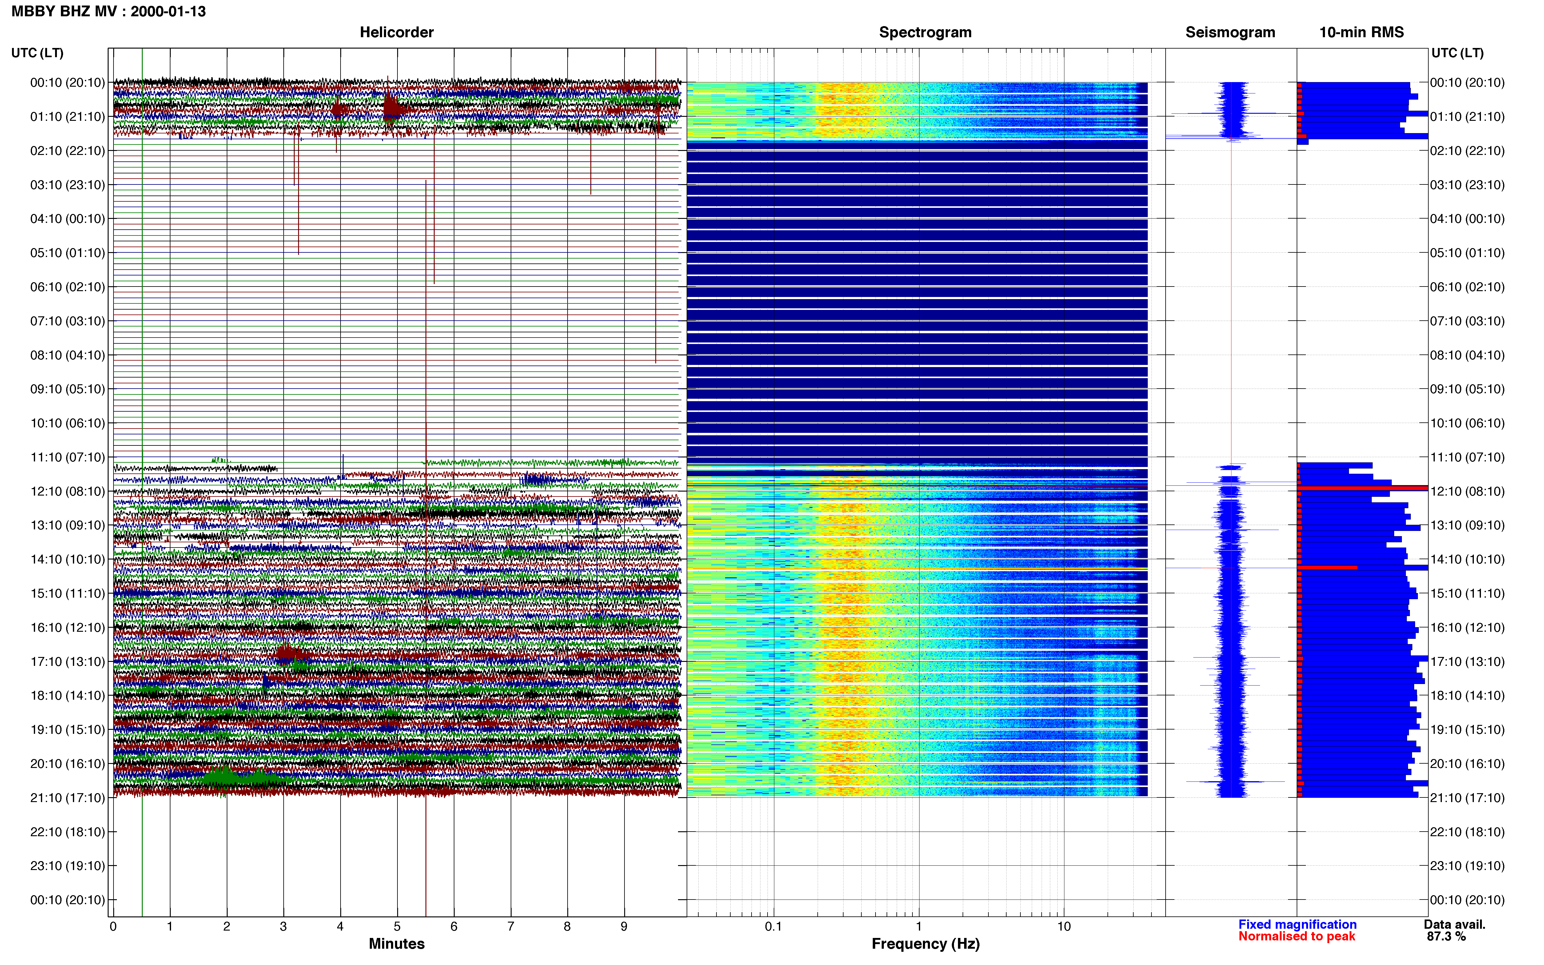Click the left '04:10 (00:10)' time label
Screen dimensions: 1544x965
[x=68, y=218]
